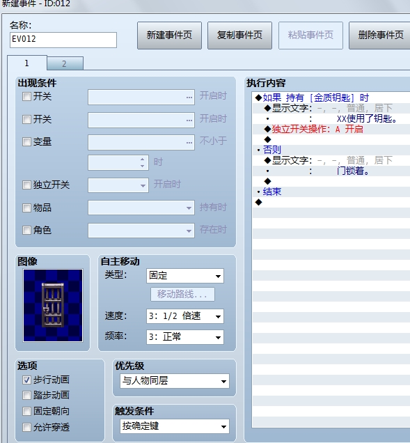Select the 独立开关操作: A 开启 line
This screenshot has width=410, height=443.
(x=331, y=130)
